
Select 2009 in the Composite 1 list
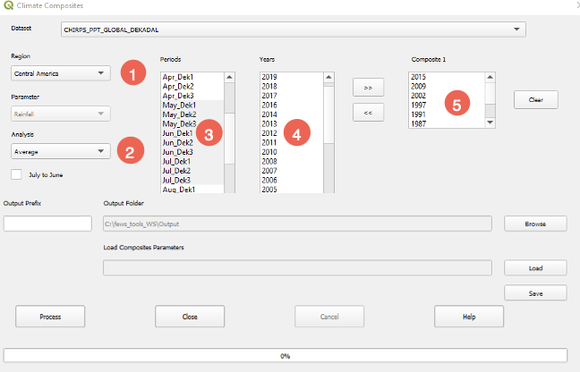418,87
